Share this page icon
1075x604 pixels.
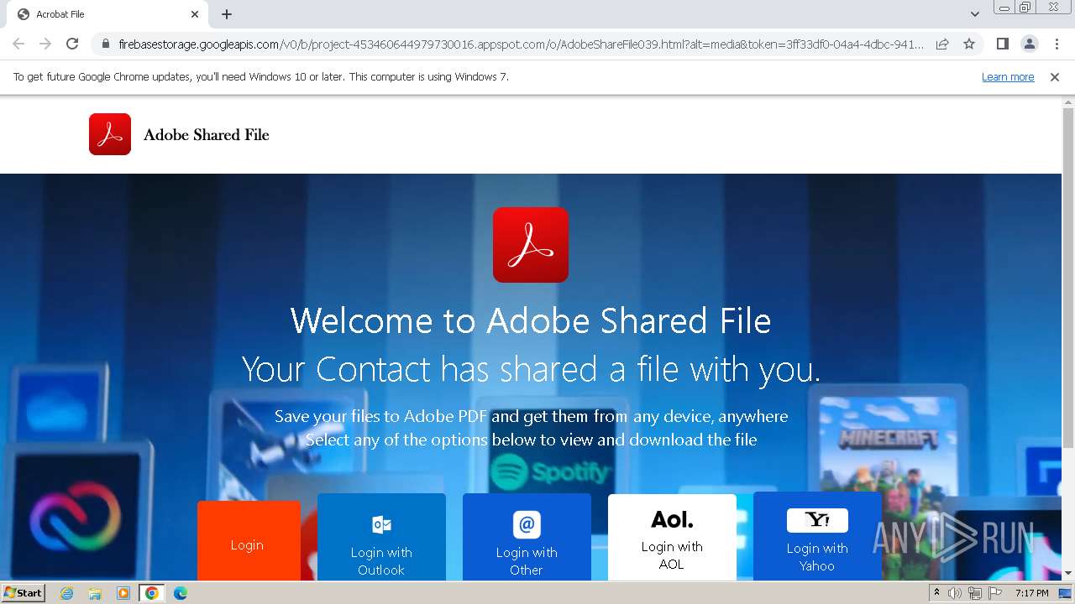point(942,44)
